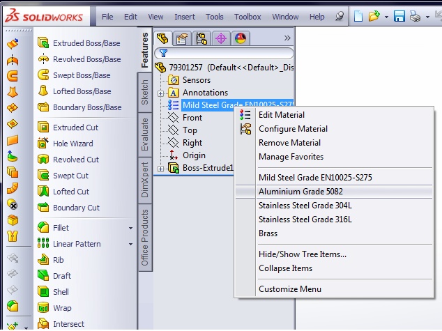
Task: Open the Hole Wizard
Action: click(66, 144)
